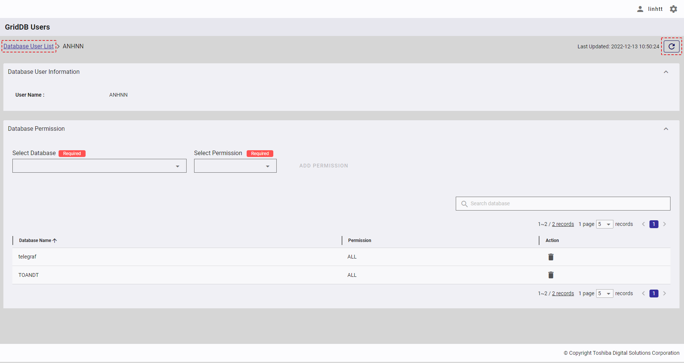The image size is (684, 363).
Task: Collapse the Database User Information panel
Action: pyautogui.click(x=666, y=72)
